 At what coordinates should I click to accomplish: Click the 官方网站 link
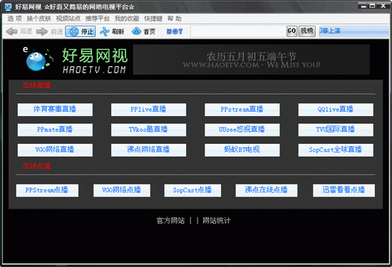tap(170, 221)
